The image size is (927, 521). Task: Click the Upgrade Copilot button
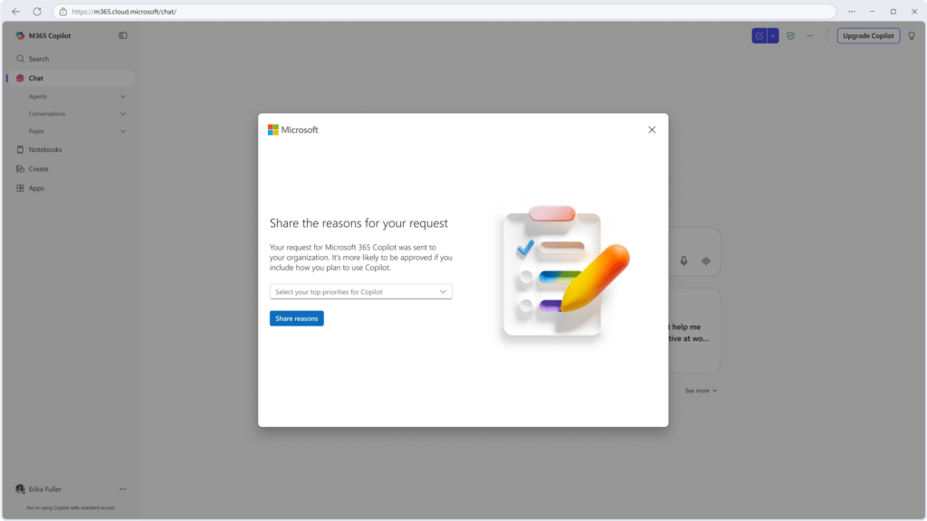pos(867,35)
